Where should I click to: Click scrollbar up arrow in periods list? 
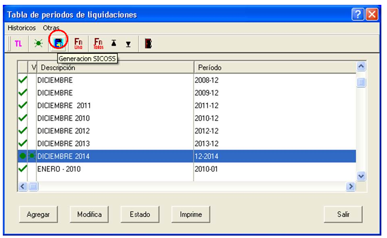(x=361, y=66)
